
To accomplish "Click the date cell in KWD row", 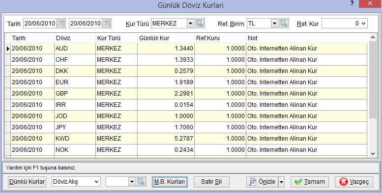I will tap(32, 139).
